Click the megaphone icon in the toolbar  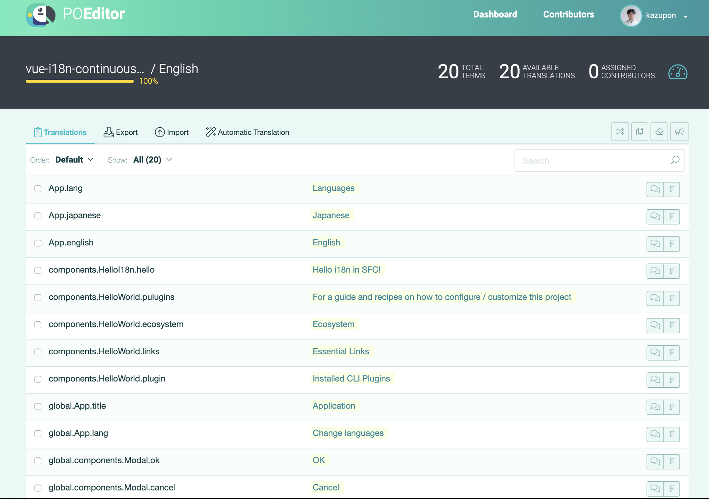(679, 132)
